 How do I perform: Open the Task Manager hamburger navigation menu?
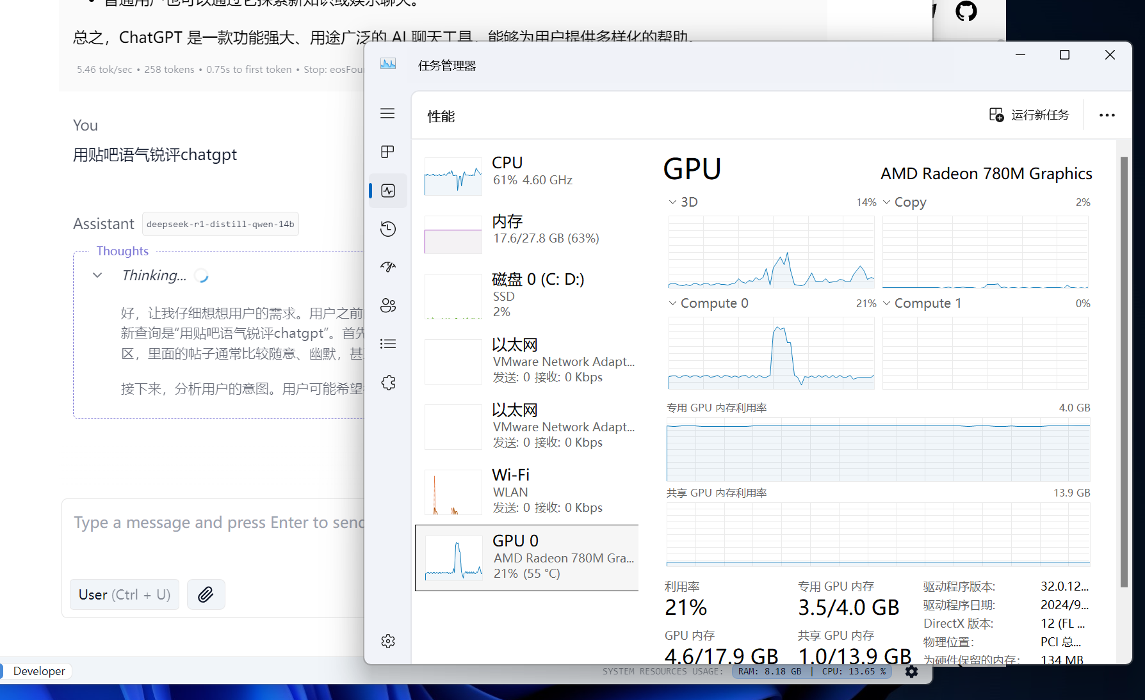coord(387,114)
